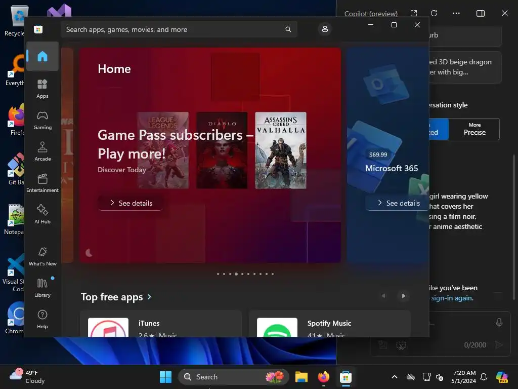Click Microsoft Store taskbar icon

pos(346,377)
